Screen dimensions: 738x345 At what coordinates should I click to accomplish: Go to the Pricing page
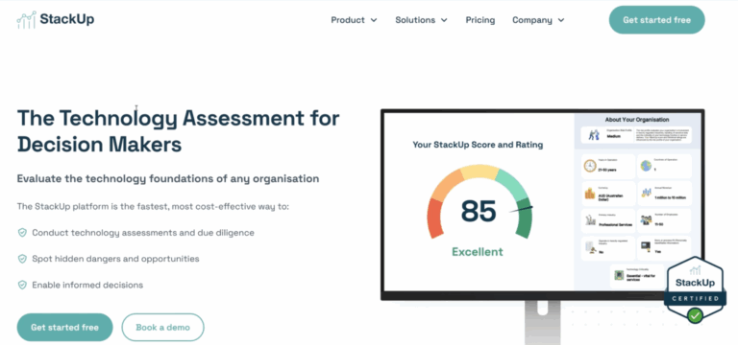point(480,20)
